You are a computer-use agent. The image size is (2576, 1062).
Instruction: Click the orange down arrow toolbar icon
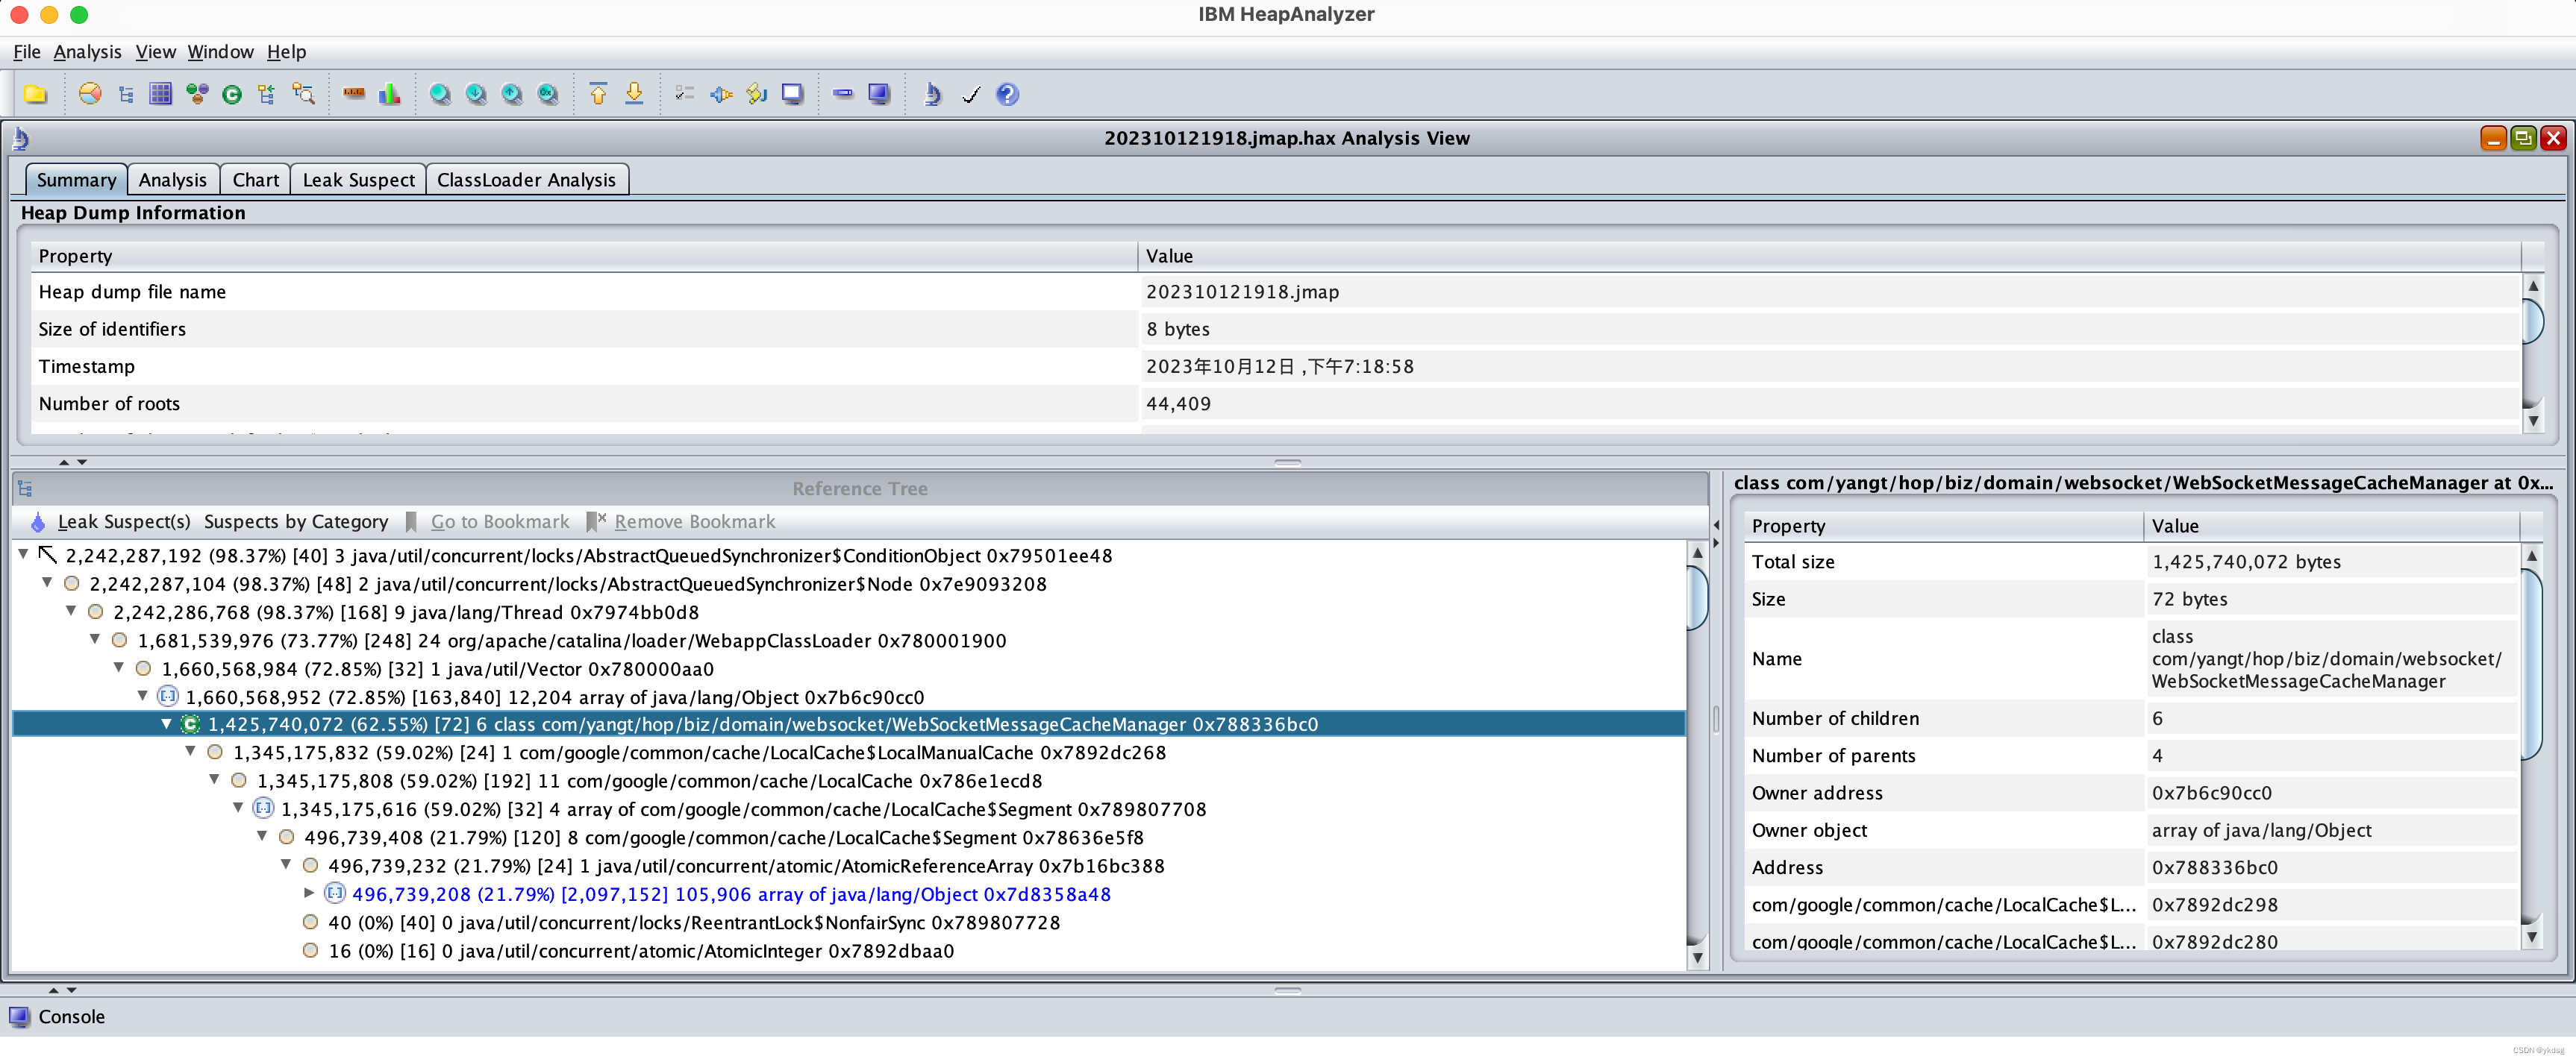click(x=634, y=94)
